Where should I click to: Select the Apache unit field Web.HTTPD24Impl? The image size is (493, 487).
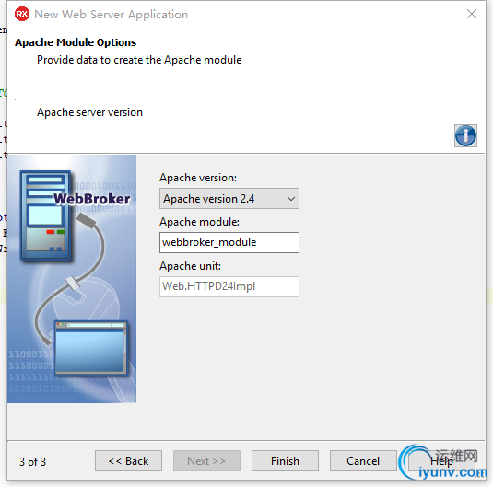tap(229, 286)
